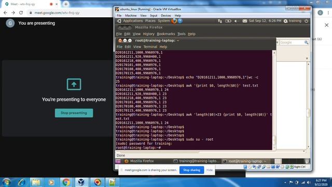Open the terminal's Edit menu
Screen dimensions: 332x187
[128, 47]
